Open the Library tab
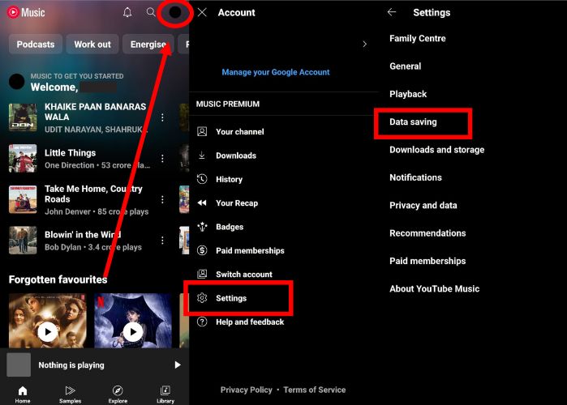The height and width of the screenshot is (405, 567). coord(165,394)
